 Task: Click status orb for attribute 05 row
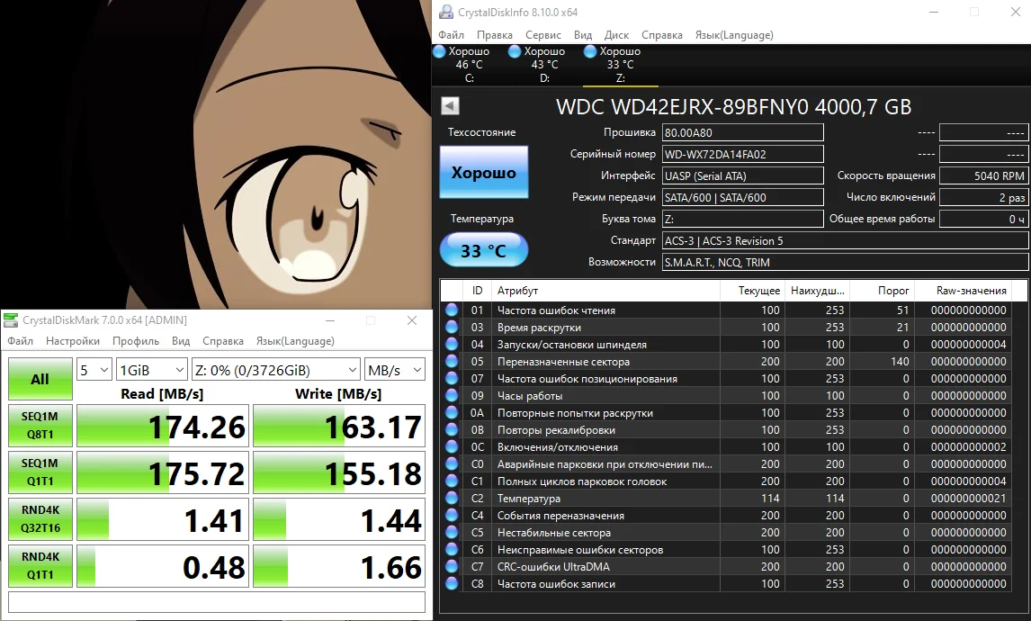point(452,361)
